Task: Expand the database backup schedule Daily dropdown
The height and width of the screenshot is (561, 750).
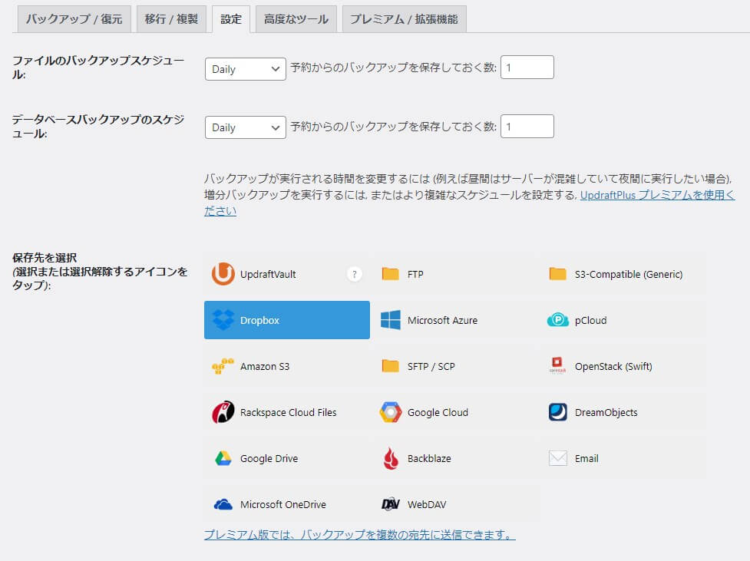Action: click(245, 127)
